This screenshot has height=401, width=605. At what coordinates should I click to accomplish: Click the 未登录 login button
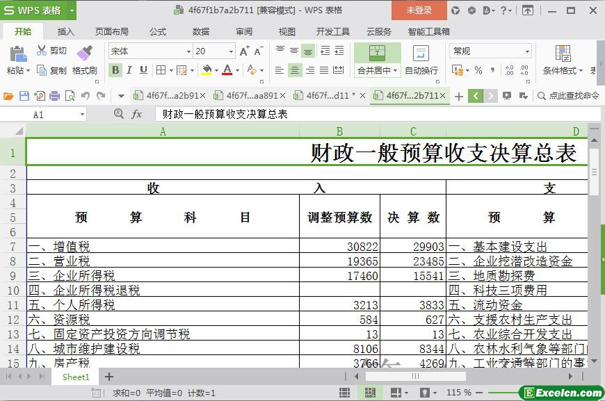coord(419,10)
